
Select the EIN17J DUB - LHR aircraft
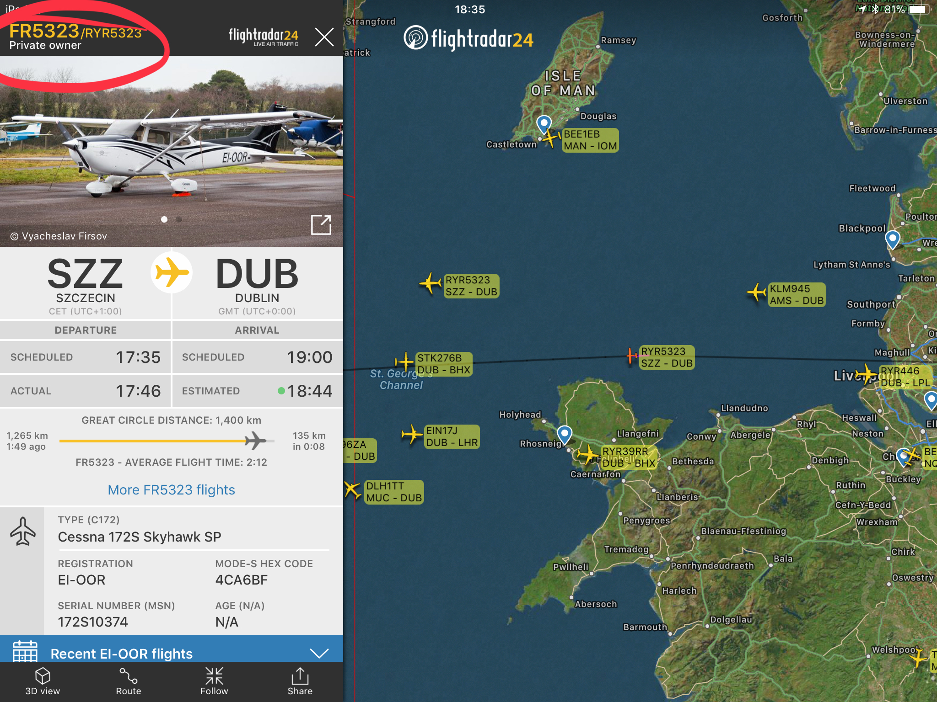pos(411,434)
